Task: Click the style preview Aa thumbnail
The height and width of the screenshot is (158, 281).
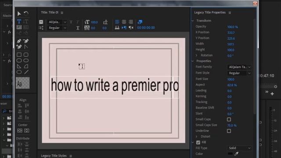Action: [22, 83]
